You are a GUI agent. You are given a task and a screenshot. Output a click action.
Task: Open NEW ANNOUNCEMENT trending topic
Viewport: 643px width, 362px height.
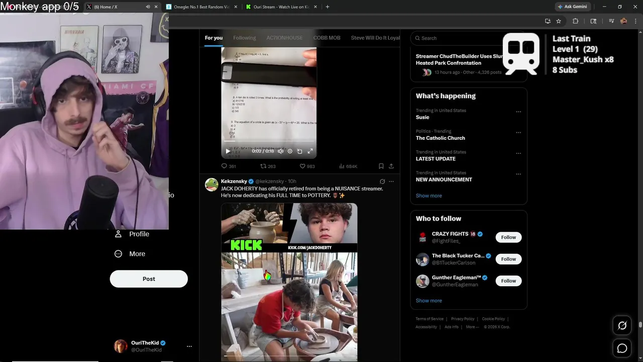tap(444, 179)
